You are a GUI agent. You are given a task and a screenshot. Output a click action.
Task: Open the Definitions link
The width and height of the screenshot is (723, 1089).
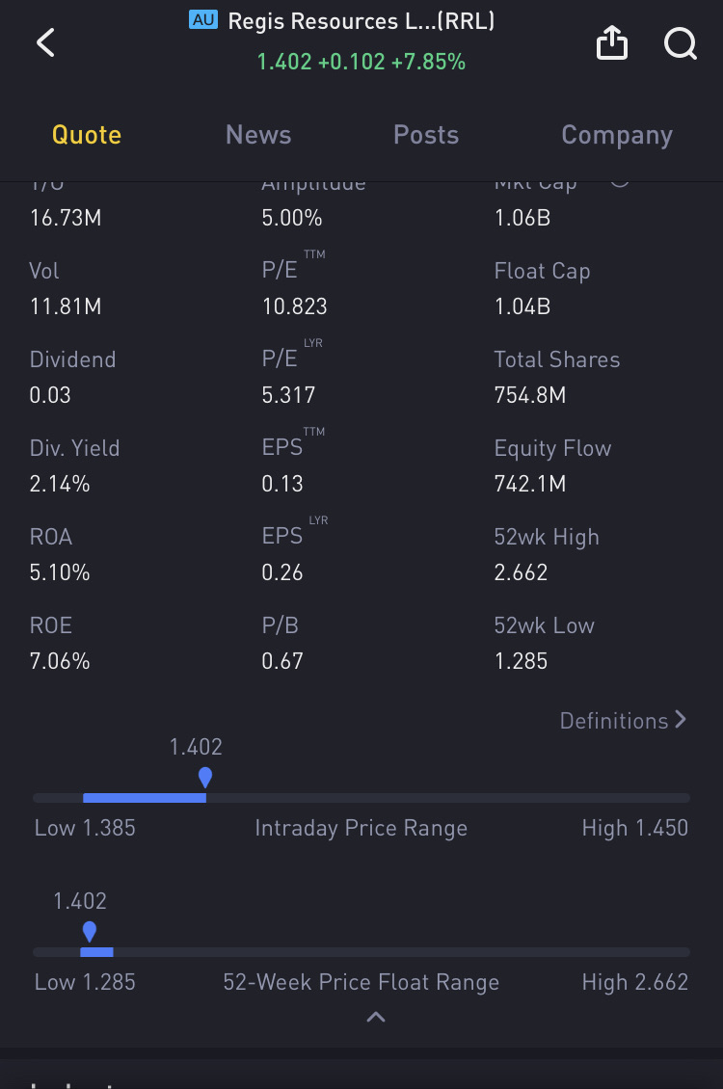614,721
